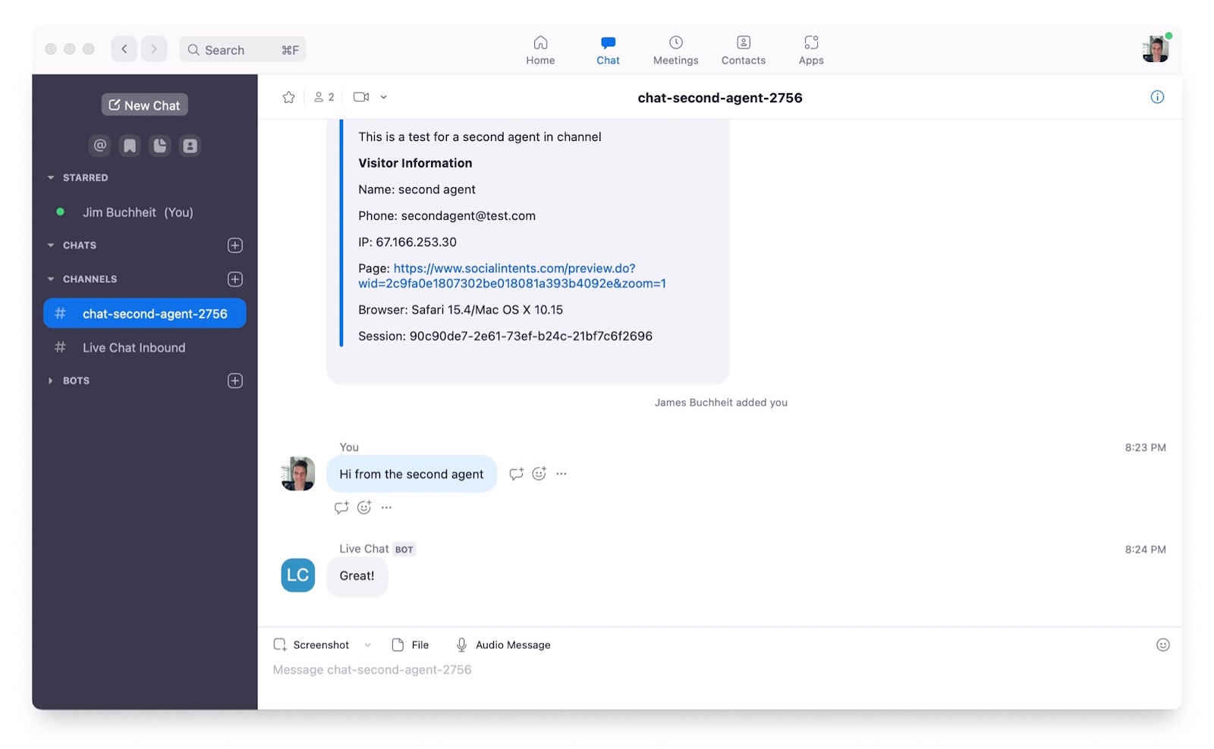Open the profile avatar menu
The height and width of the screenshot is (749, 1214).
[x=1155, y=49]
